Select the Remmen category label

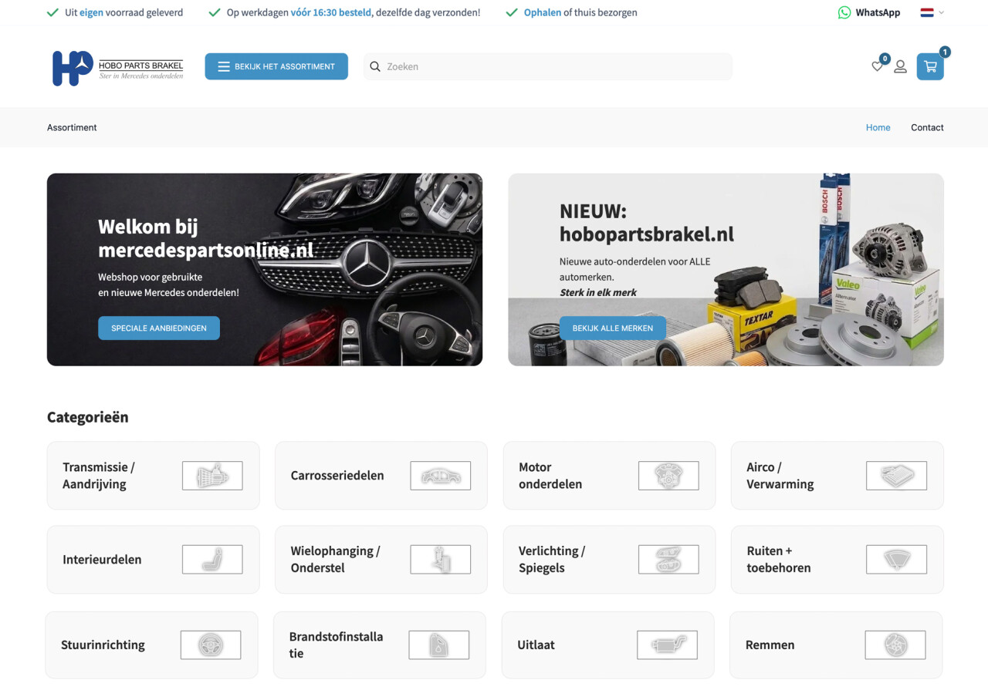click(770, 645)
